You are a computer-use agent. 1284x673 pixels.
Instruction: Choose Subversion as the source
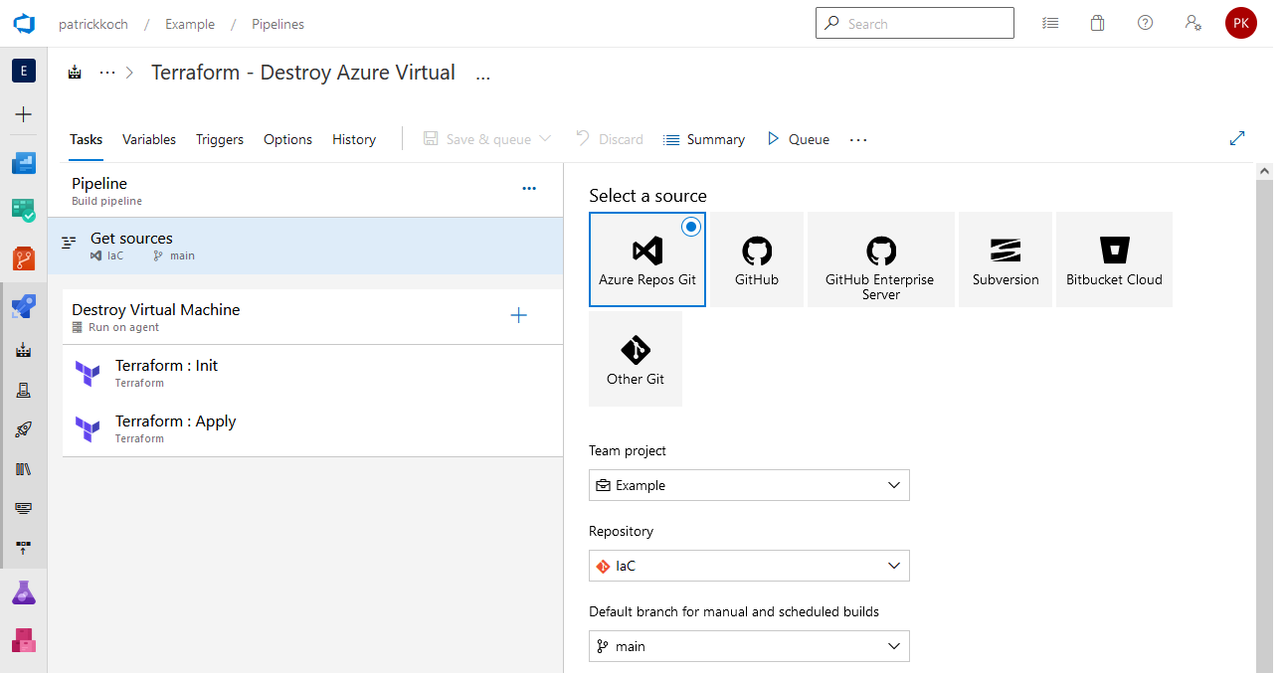tap(1006, 258)
